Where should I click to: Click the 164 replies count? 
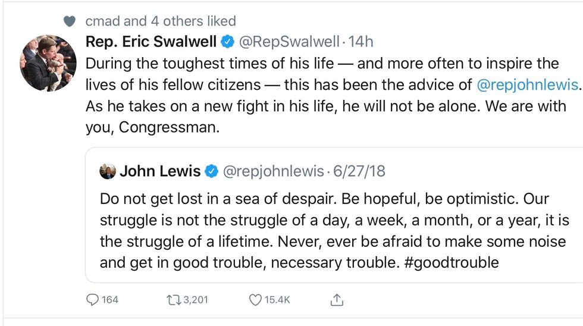click(109, 299)
